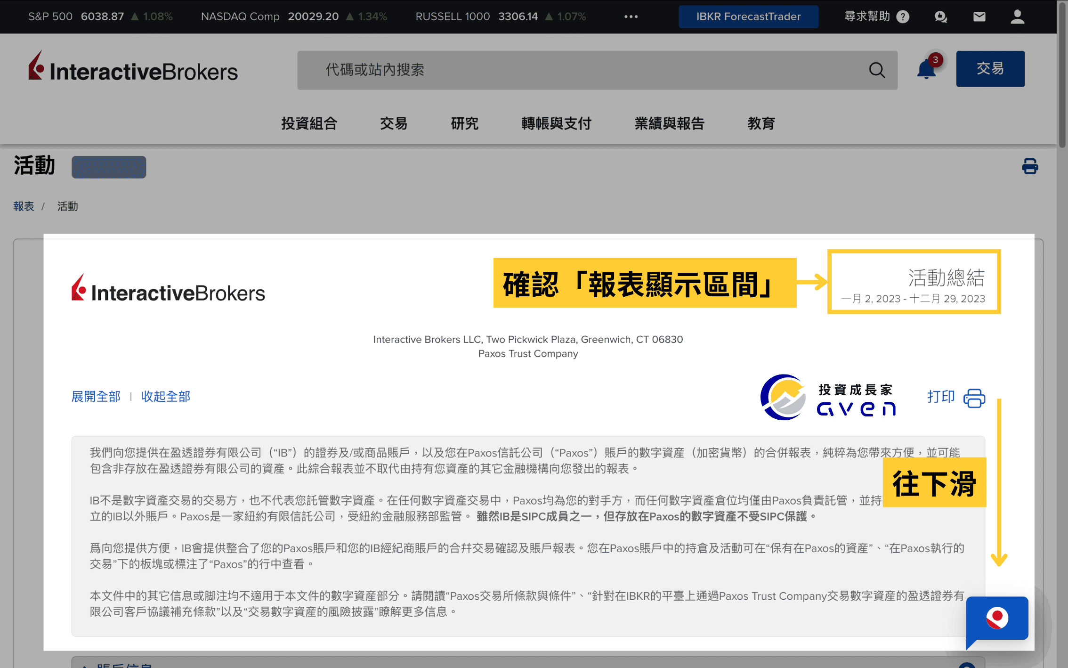The width and height of the screenshot is (1068, 668).
Task: Click the IBKR ForecastTrader button
Action: pos(748,16)
